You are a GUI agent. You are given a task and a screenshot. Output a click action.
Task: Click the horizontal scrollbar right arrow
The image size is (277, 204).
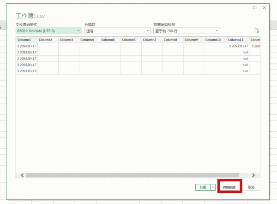pyautogui.click(x=253, y=175)
